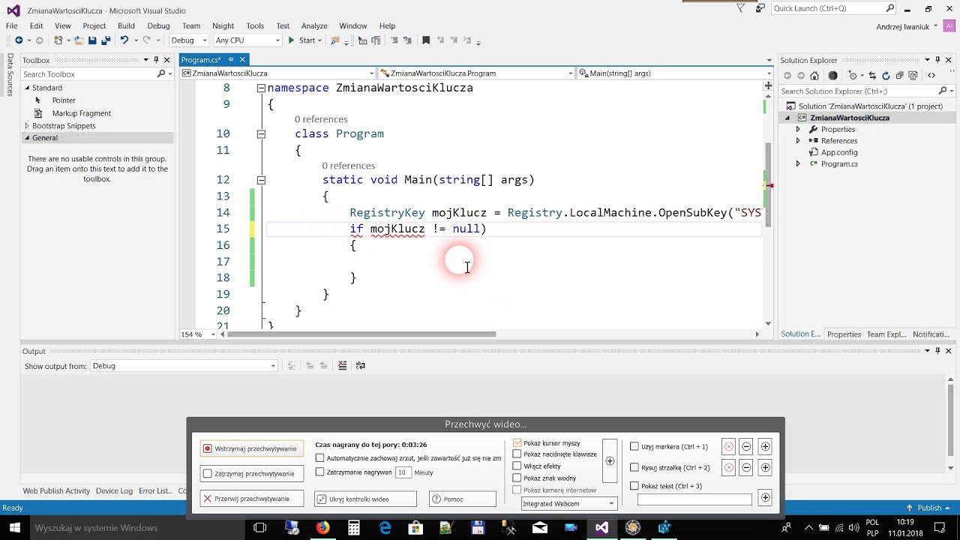Screen dimensions: 960x540
Task: Check Pokaż znak wodny checkbox
Action: (x=517, y=478)
